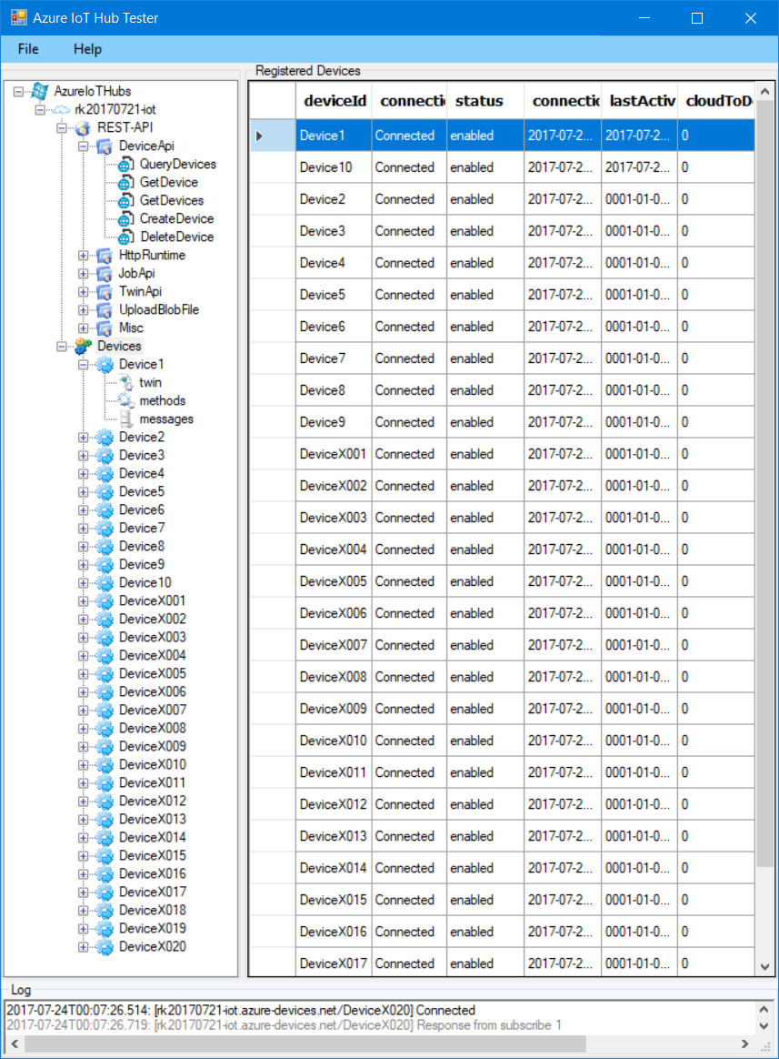This screenshot has height=1059, width=779.
Task: Select DeviceX017 cell in grid
Action: (335, 963)
